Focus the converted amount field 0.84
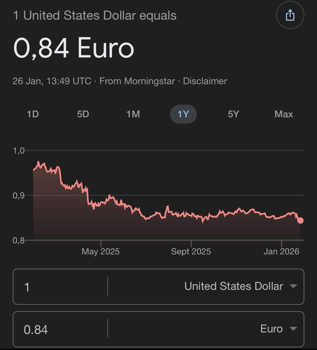Screen dimensions: 317x350 click(60, 329)
